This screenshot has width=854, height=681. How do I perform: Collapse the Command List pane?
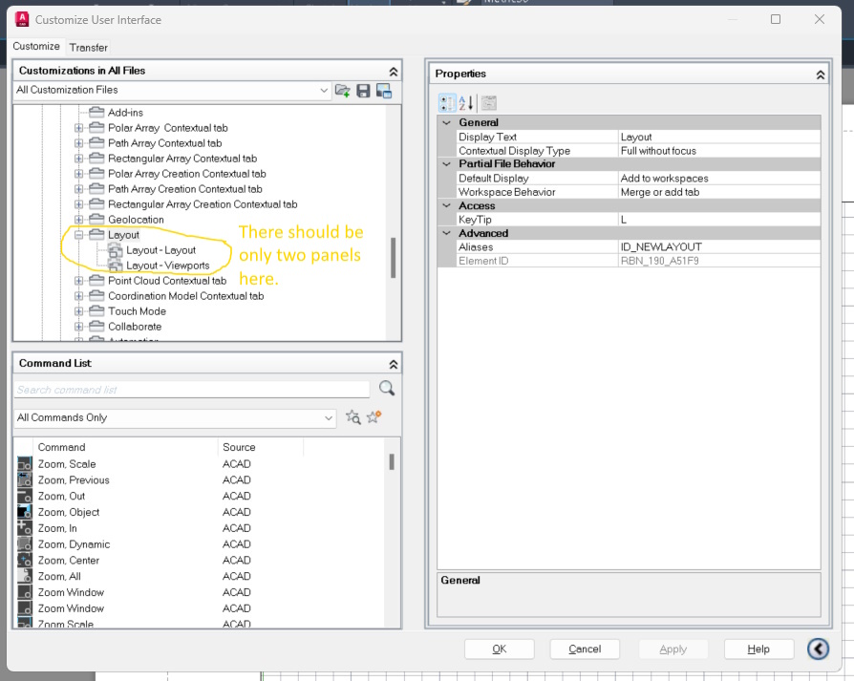pyautogui.click(x=393, y=363)
